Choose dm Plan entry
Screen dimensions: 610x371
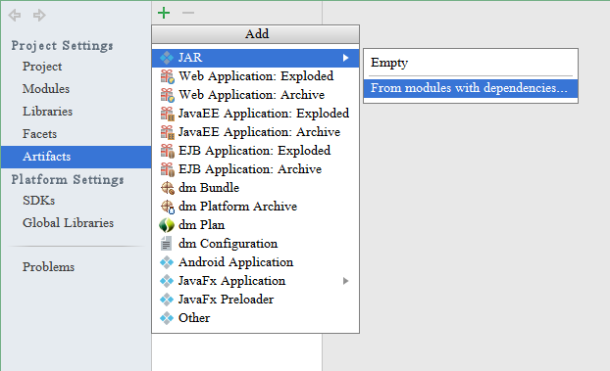coord(255,225)
